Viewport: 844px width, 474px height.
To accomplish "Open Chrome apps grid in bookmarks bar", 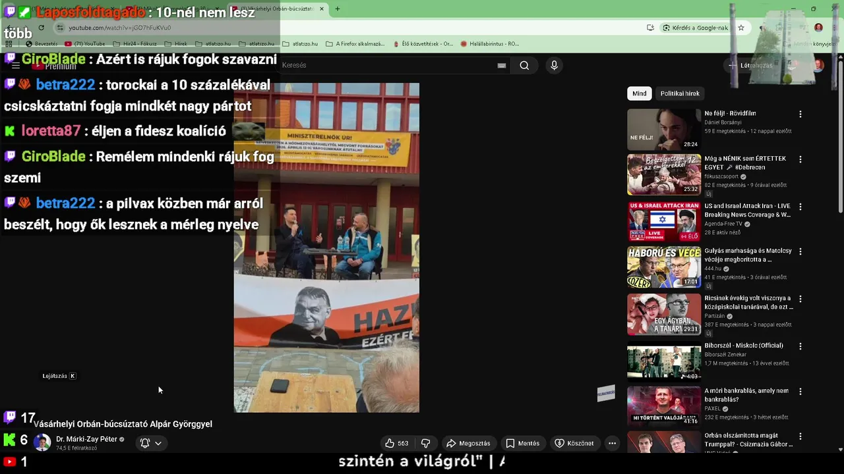I will [9, 43].
